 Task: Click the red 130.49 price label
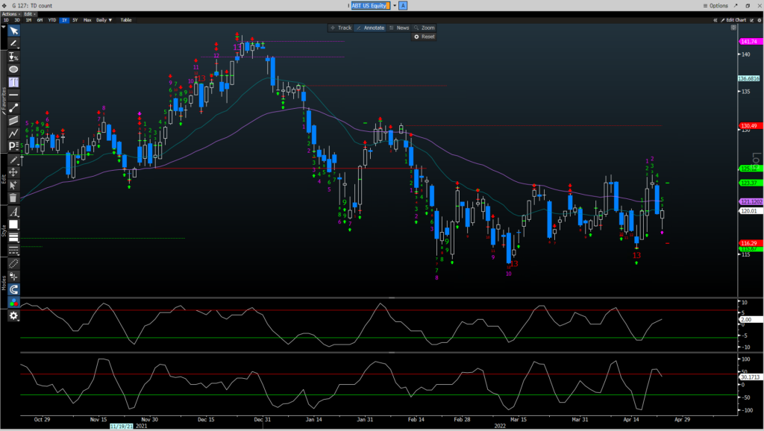749,126
